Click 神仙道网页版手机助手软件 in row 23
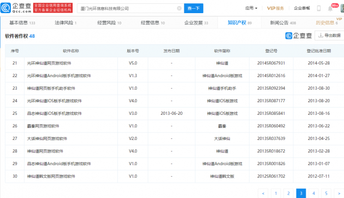 click(x=51, y=89)
